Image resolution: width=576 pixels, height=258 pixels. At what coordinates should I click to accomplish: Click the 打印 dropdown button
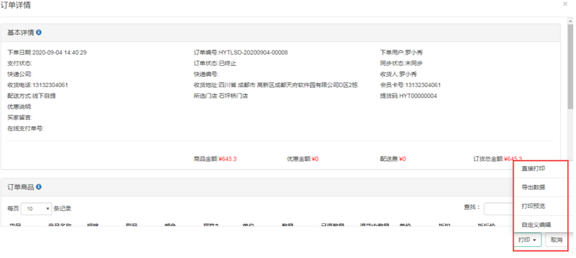tap(528, 240)
